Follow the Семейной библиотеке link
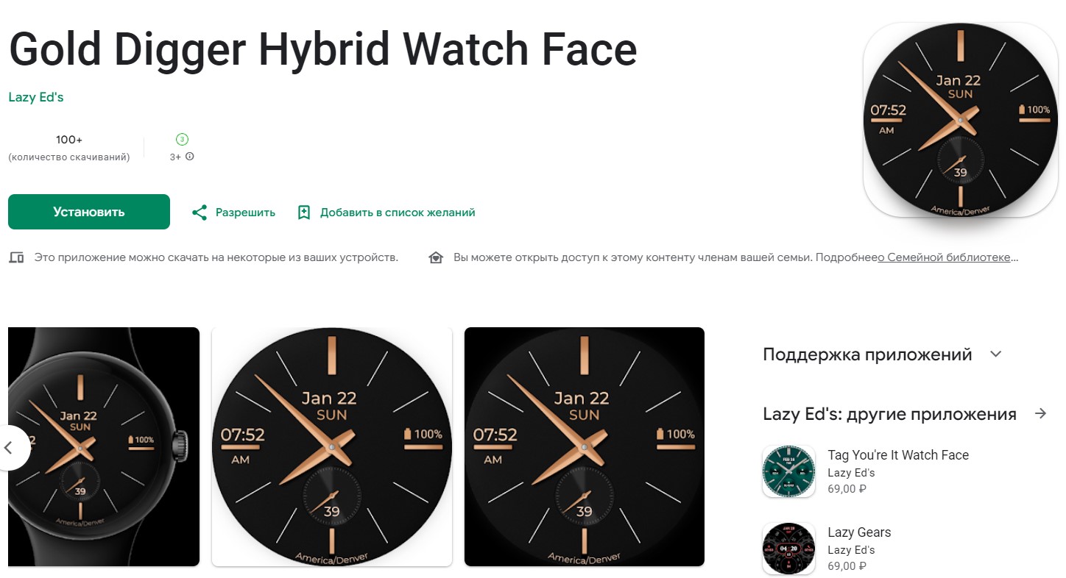 click(x=948, y=257)
